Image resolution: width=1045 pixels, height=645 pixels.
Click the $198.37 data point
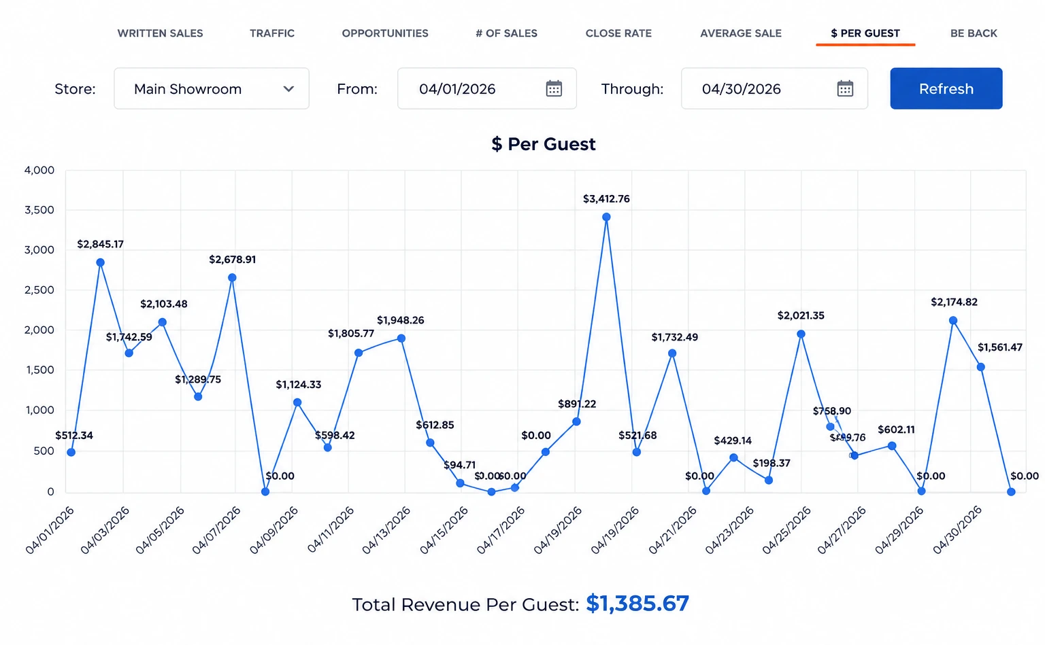point(769,480)
